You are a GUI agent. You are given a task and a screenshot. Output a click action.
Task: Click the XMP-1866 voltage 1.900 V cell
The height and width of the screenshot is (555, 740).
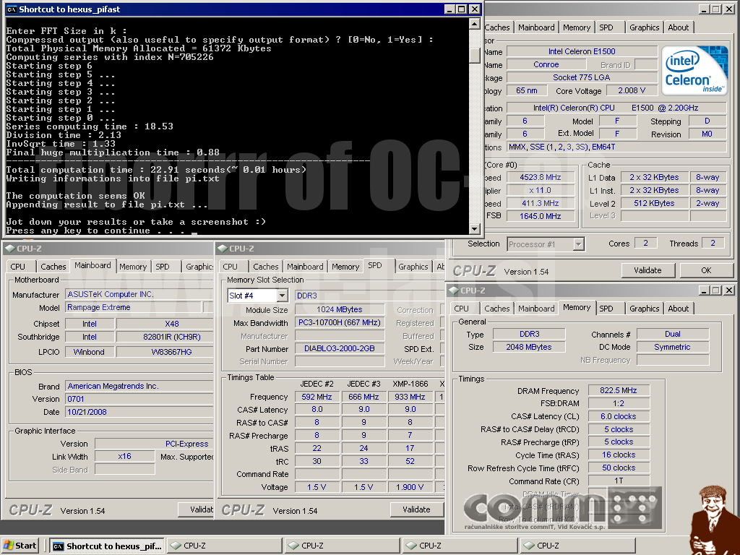click(x=410, y=487)
